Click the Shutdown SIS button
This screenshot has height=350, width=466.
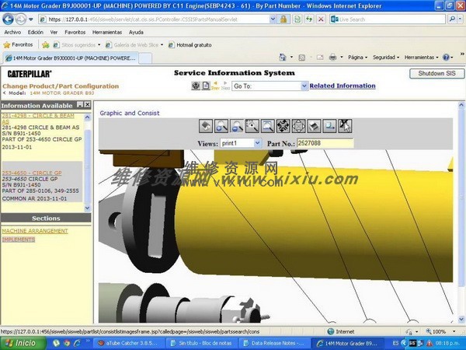click(435, 74)
